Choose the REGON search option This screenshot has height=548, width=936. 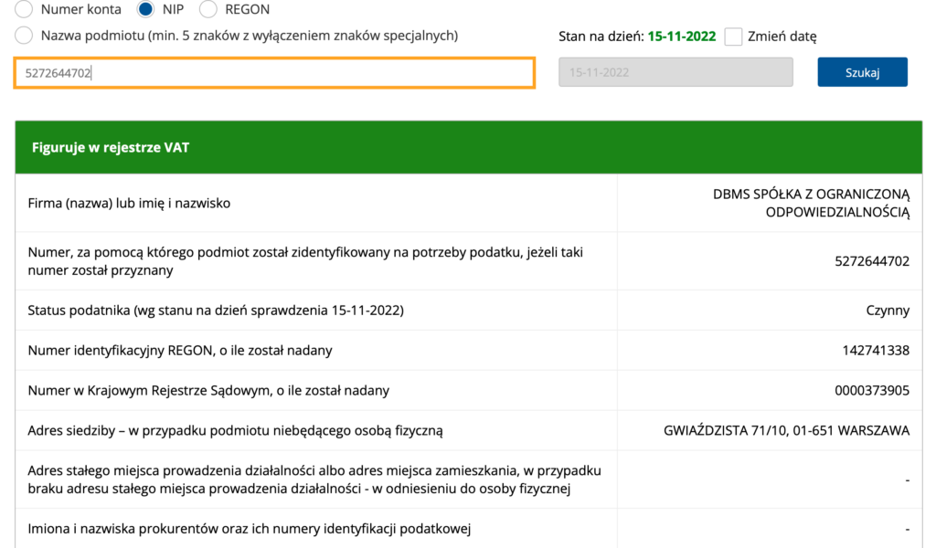[207, 9]
